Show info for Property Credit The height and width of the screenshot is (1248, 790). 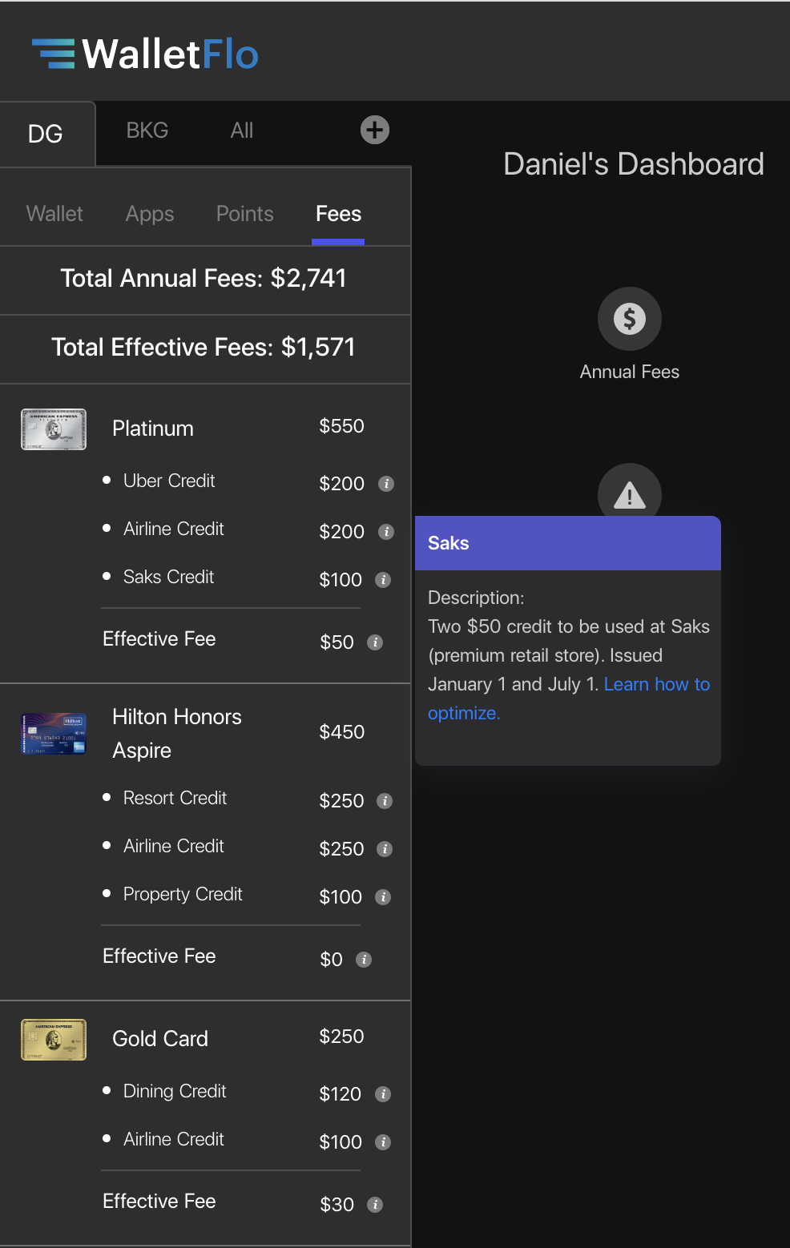pyautogui.click(x=383, y=897)
